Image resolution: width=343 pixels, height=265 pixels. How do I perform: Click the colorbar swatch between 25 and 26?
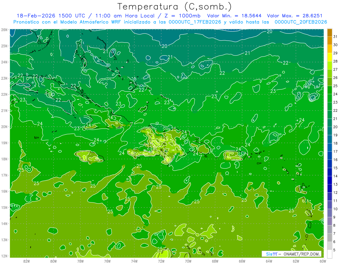pos(330,82)
